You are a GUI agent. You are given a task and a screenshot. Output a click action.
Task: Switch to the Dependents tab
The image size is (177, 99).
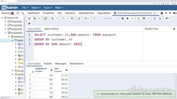(x=104, y=13)
